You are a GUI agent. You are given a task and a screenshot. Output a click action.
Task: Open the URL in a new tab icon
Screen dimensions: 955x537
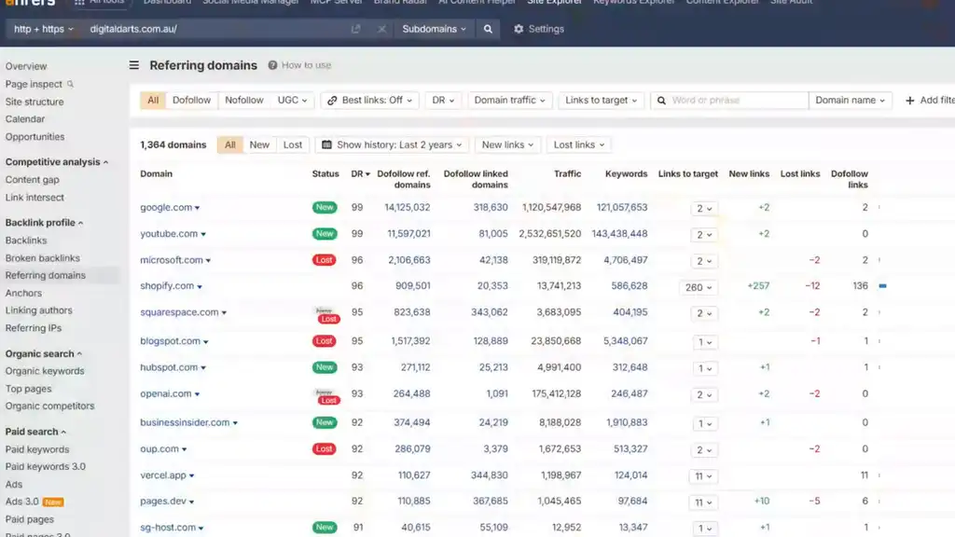pos(356,29)
